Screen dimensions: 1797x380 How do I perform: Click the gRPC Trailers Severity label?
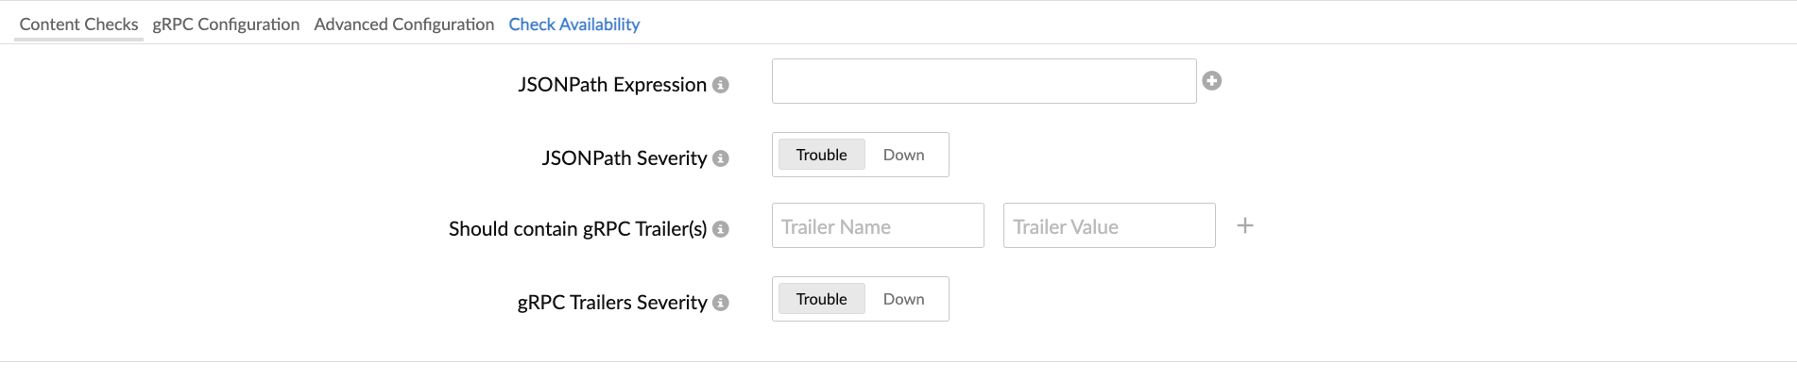(611, 303)
